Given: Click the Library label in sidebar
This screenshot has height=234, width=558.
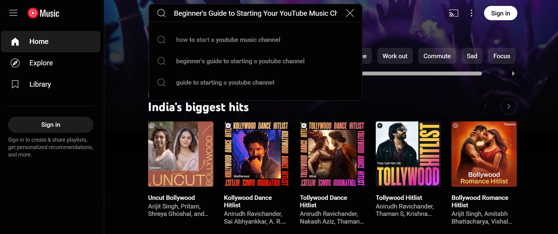Looking at the screenshot, I should pyautogui.click(x=40, y=84).
